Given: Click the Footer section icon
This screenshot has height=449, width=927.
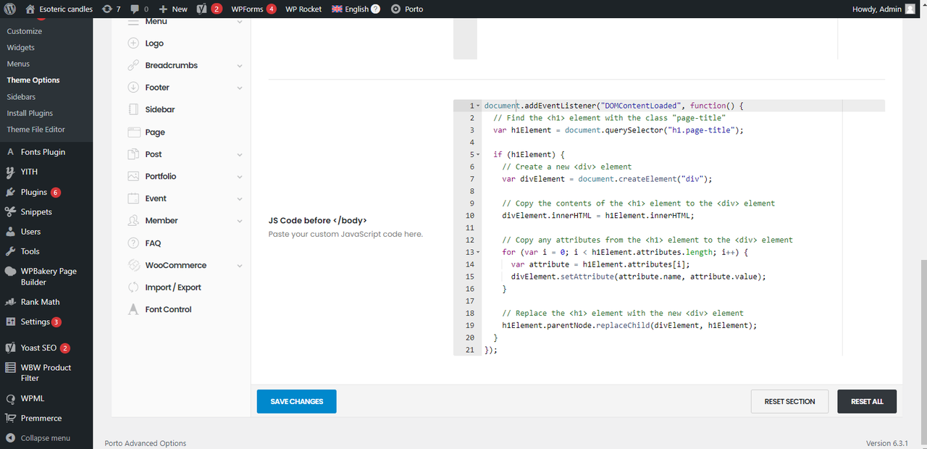Looking at the screenshot, I should point(133,88).
